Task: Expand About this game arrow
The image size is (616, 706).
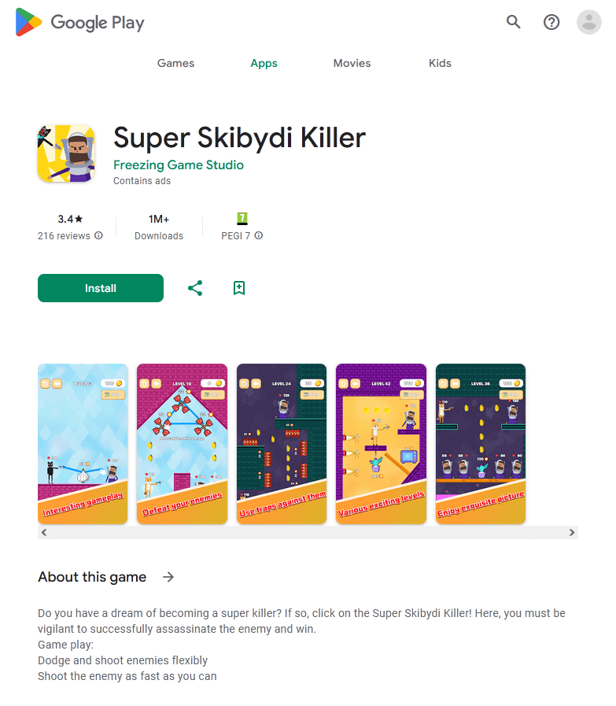Action: click(x=168, y=577)
